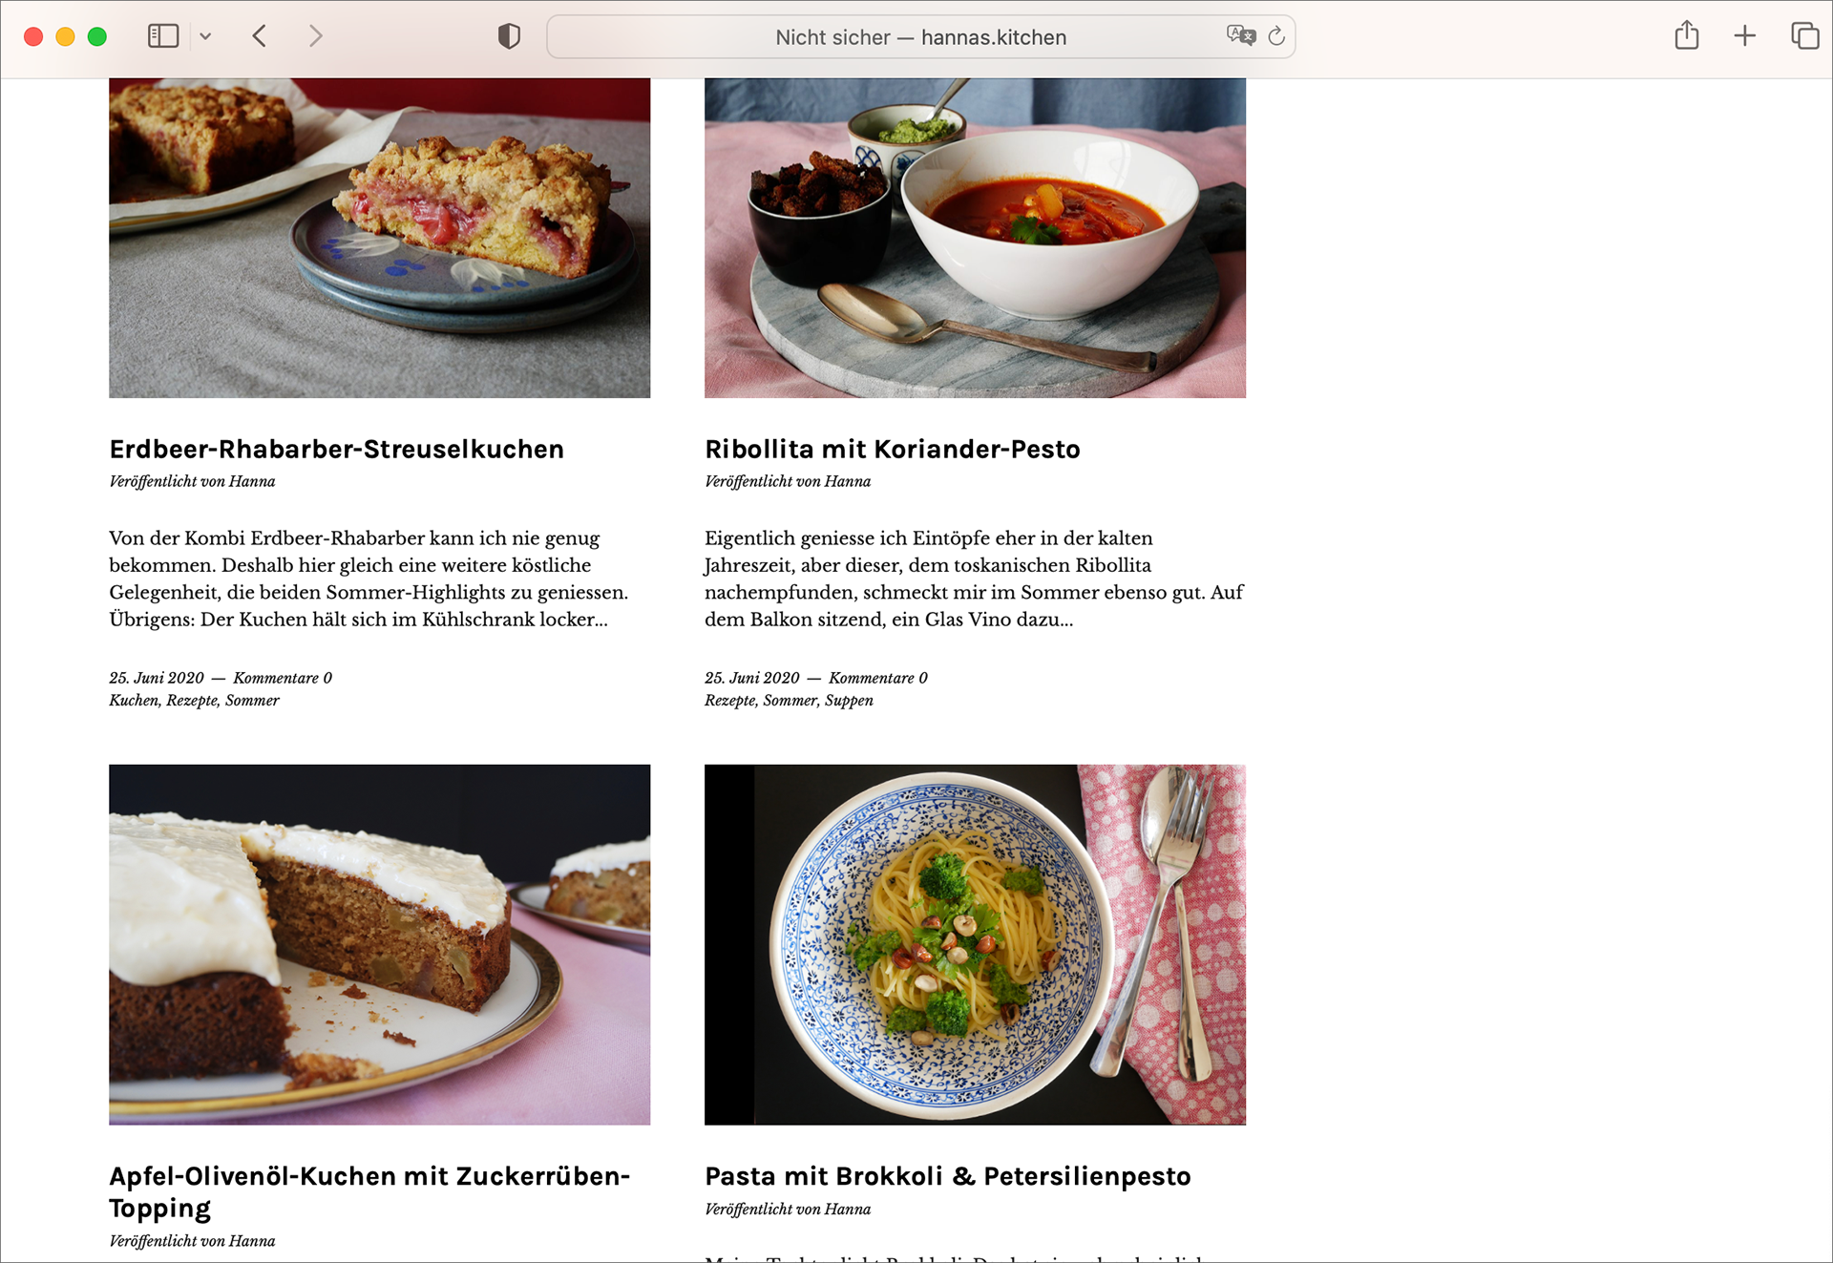Open the Erdbeer-Rhabarber-Streuselkuchen post

[x=337, y=449]
